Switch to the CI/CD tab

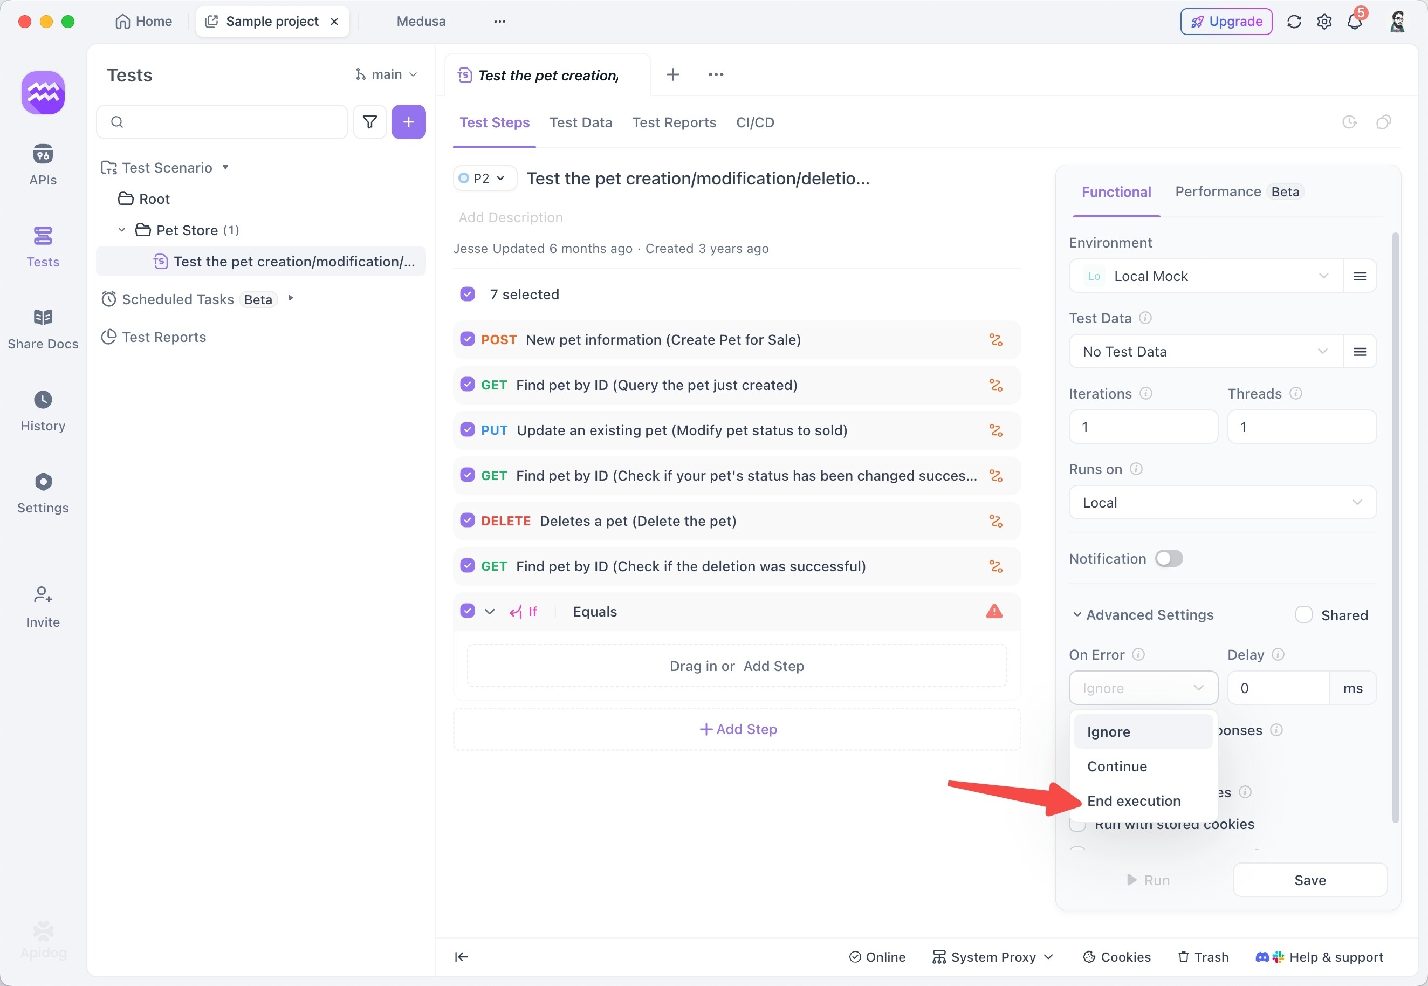tap(755, 122)
